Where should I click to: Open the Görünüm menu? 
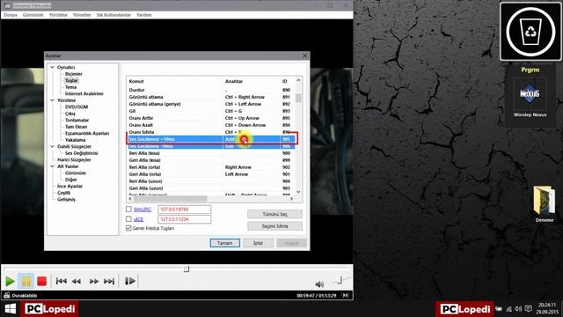pyautogui.click(x=33, y=15)
